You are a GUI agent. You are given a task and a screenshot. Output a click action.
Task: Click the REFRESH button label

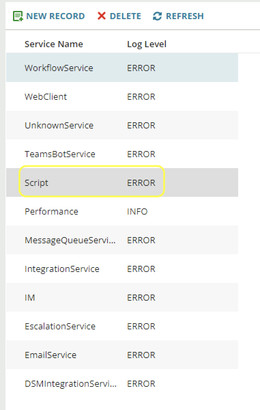(185, 16)
